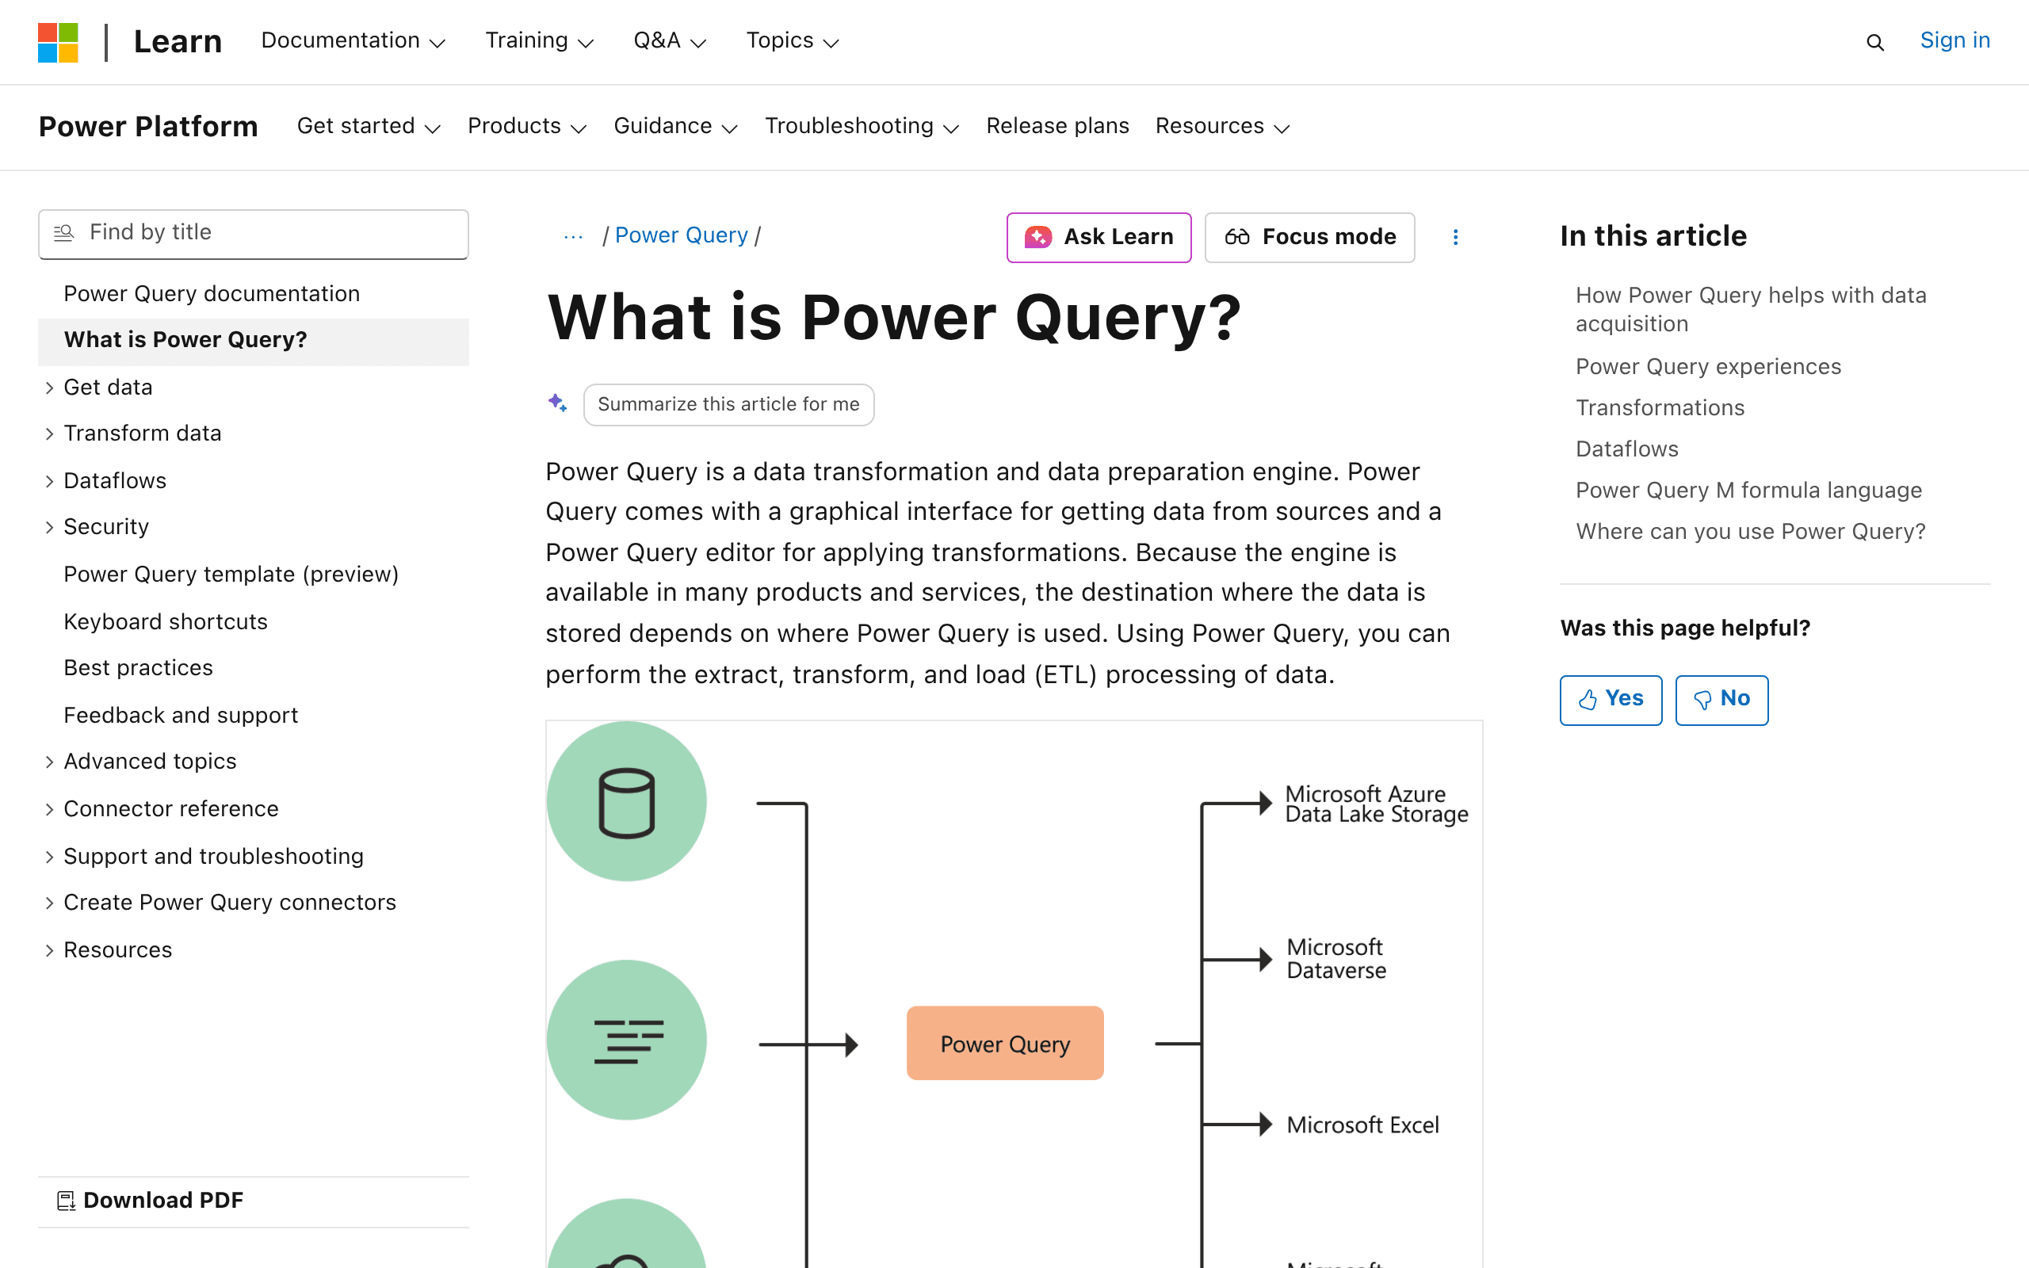Viewport: 2029px width, 1268px height.
Task: Expand Support and troubleshooting node
Action: pos(49,857)
